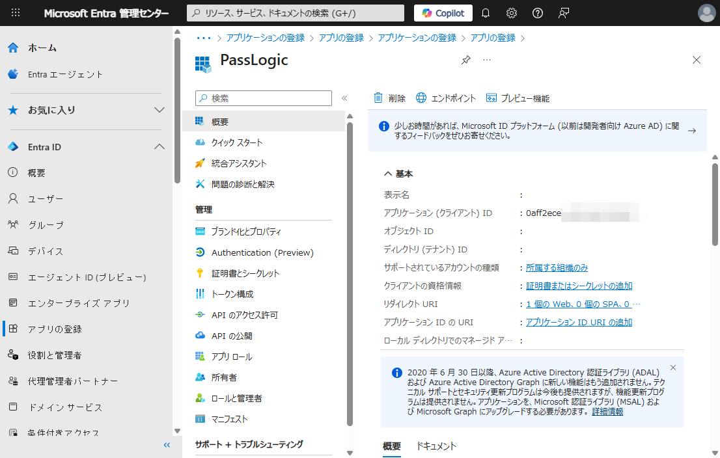Select 概要 in resource menu

264,122
